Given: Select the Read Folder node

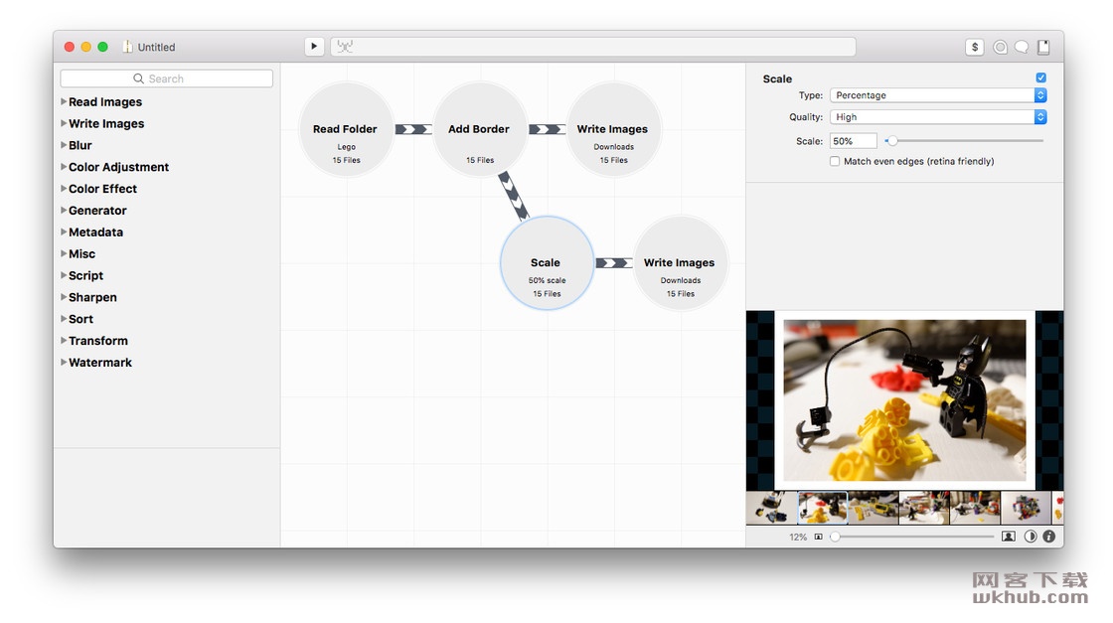Looking at the screenshot, I should click(347, 129).
